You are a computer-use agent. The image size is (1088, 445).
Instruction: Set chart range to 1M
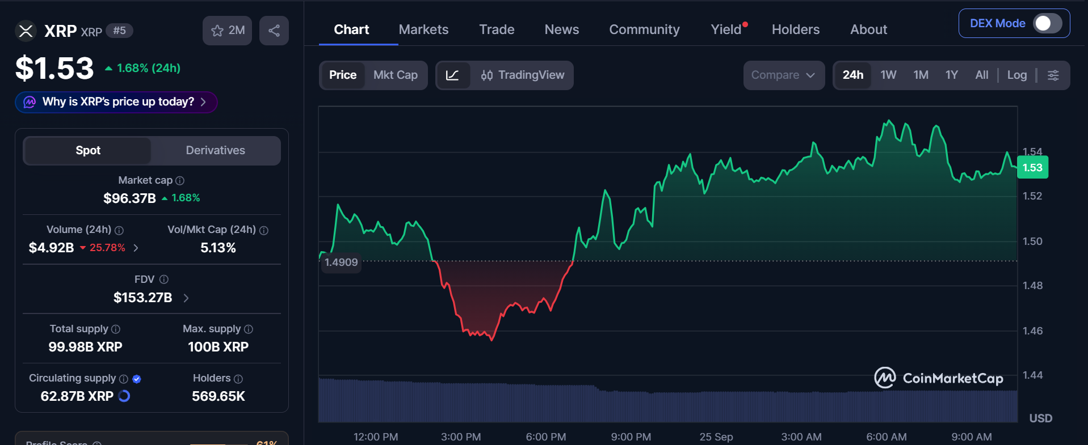[921, 75]
